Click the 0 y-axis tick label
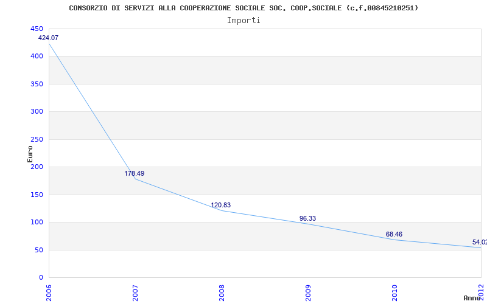487x304 pixels. [x=41, y=278]
